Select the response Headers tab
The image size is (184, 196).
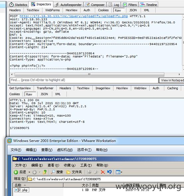(65, 88)
